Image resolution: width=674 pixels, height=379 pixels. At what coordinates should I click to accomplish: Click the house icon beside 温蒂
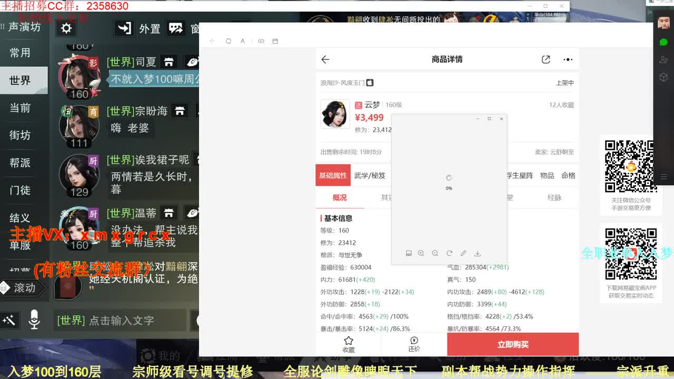click(x=169, y=213)
